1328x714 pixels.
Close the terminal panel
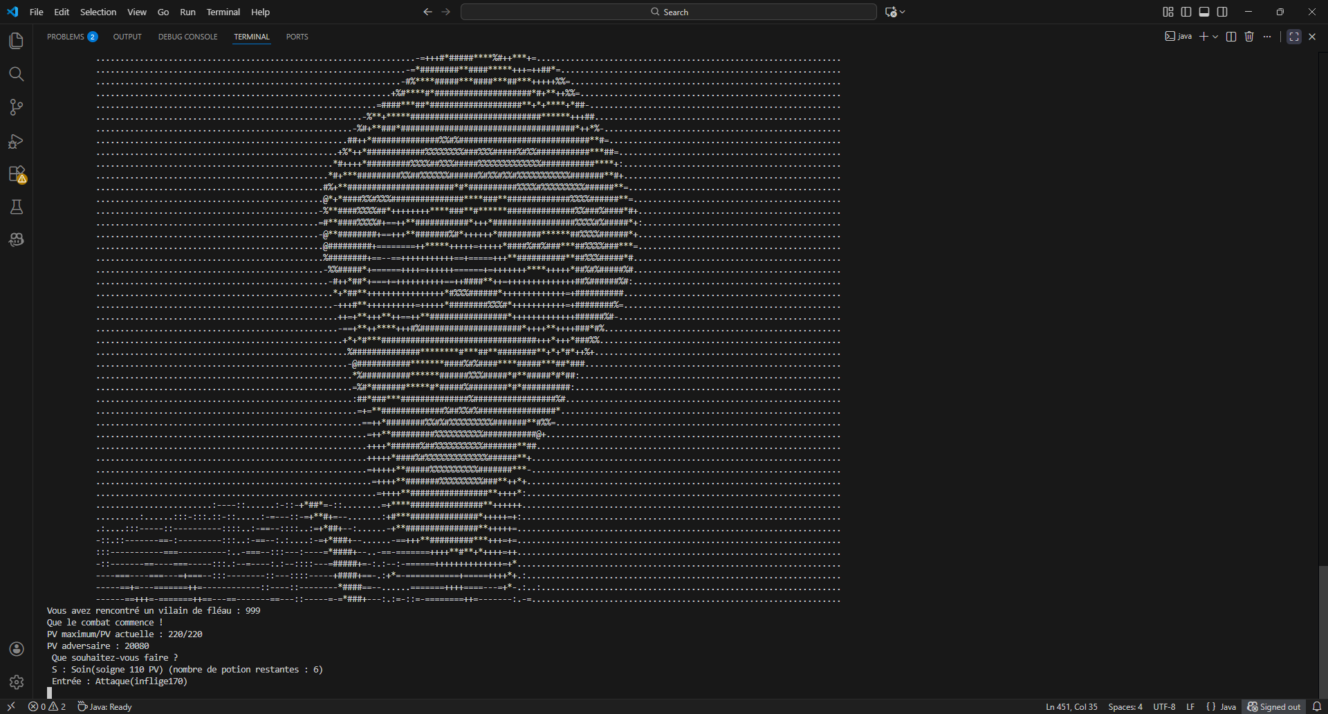pyautogui.click(x=1312, y=37)
